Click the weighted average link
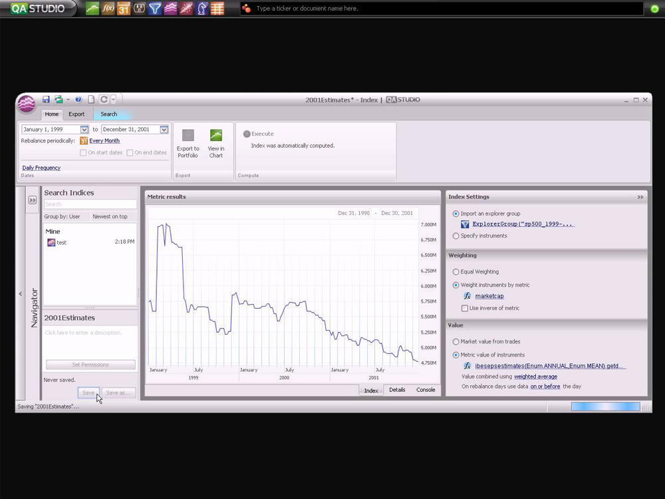This screenshot has height=499, width=665. coord(535,377)
